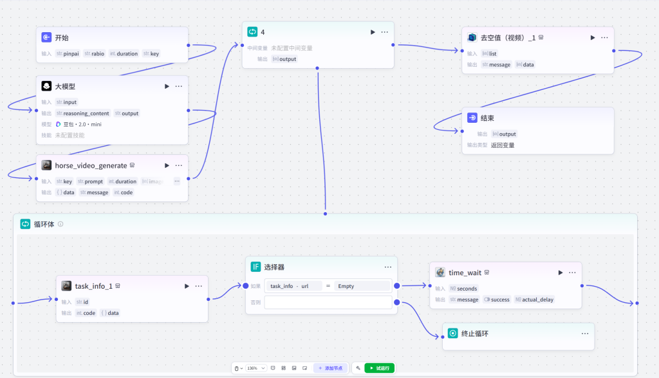Open the 136% zoom dropdown
The height and width of the screenshot is (378, 659).
click(255, 368)
